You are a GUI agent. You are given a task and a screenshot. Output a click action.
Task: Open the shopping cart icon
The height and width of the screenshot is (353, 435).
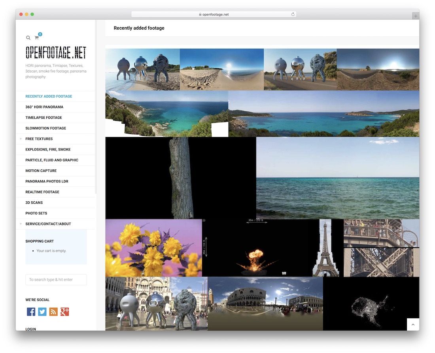tap(37, 38)
